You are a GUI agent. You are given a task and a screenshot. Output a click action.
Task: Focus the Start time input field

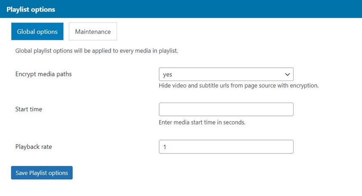(226, 109)
